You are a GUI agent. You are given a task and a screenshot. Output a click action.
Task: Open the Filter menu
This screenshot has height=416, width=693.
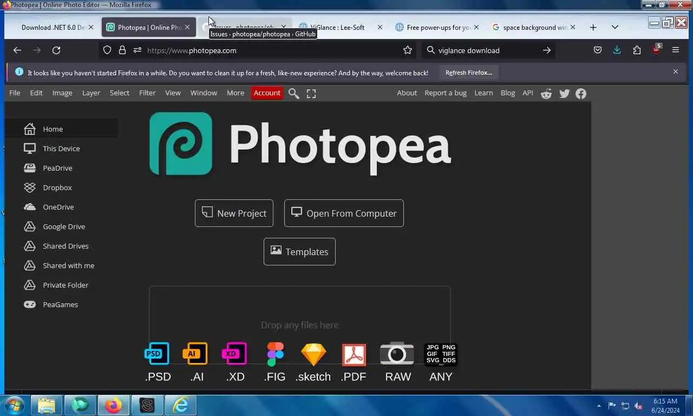147,93
